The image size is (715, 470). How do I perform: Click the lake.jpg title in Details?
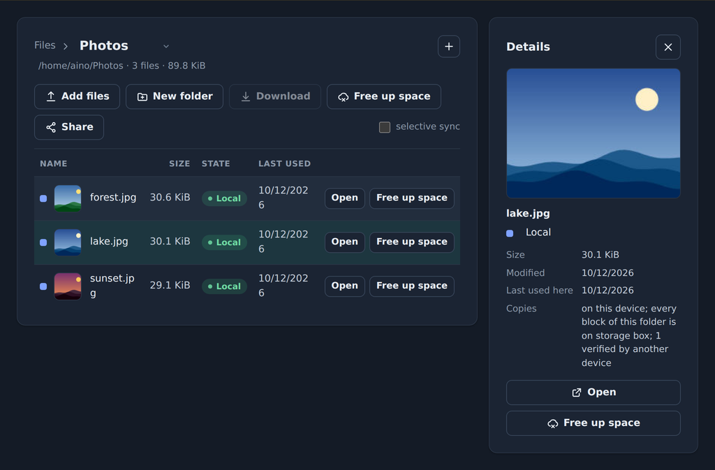tap(528, 213)
